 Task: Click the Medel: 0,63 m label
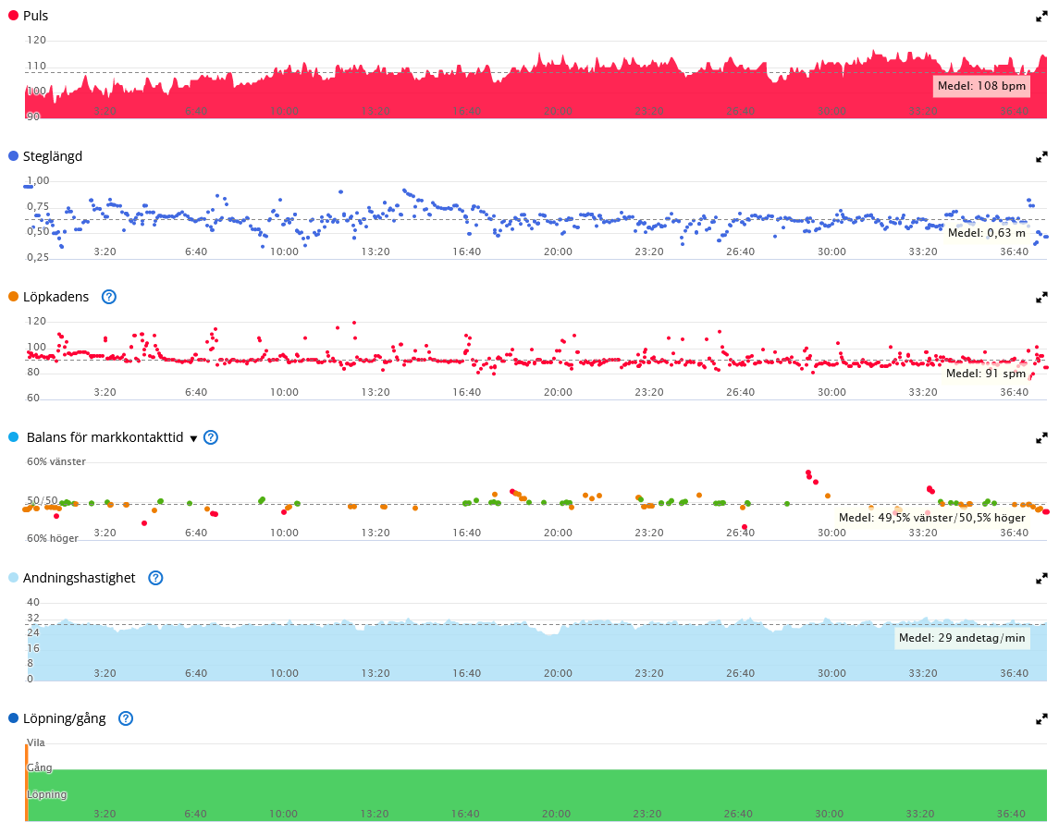[986, 232]
